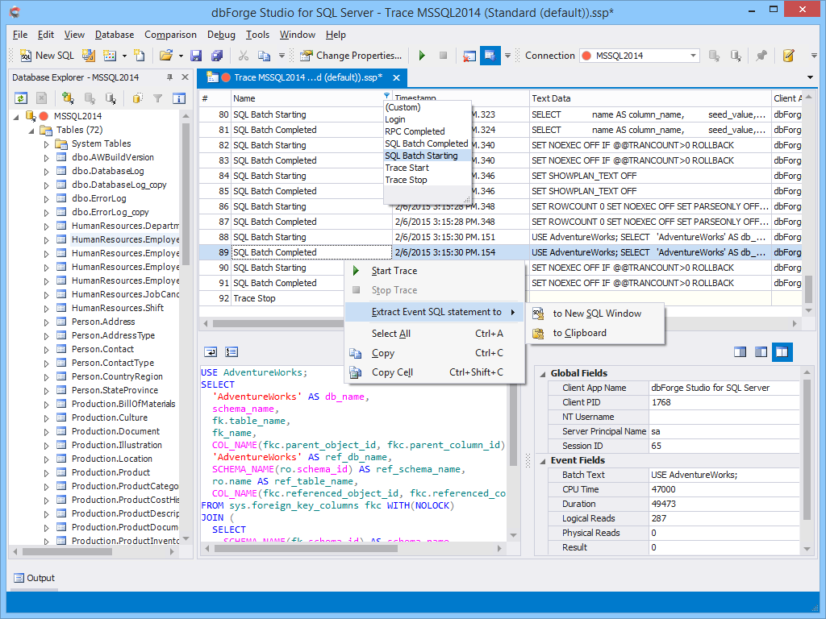
Task: Click the word wrap icon above SQL text
Action: click(x=211, y=352)
